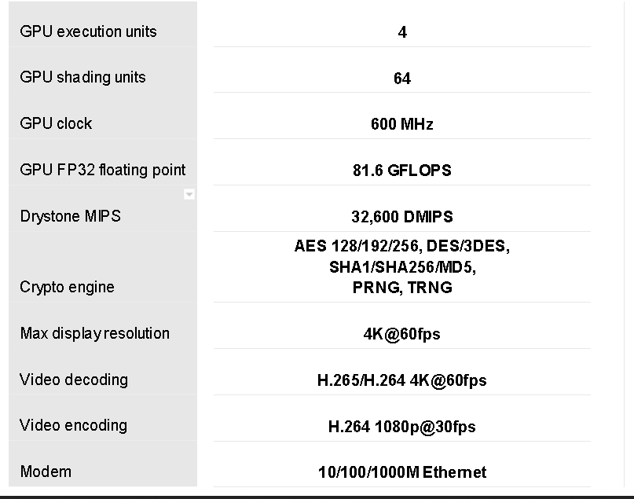Click the H.265/H.264 4K@60fps decoding value
This screenshot has width=634, height=499.
402,380
